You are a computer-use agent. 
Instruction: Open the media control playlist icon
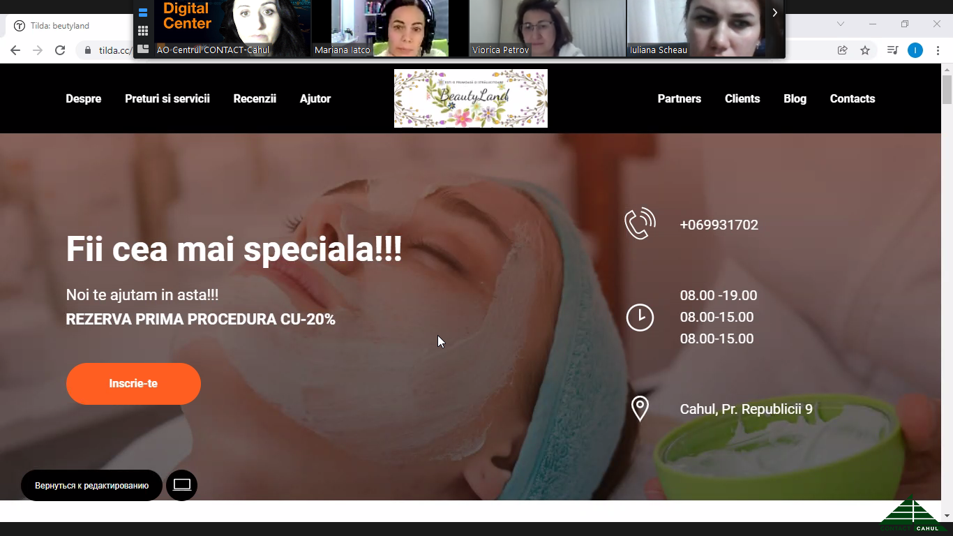892,50
